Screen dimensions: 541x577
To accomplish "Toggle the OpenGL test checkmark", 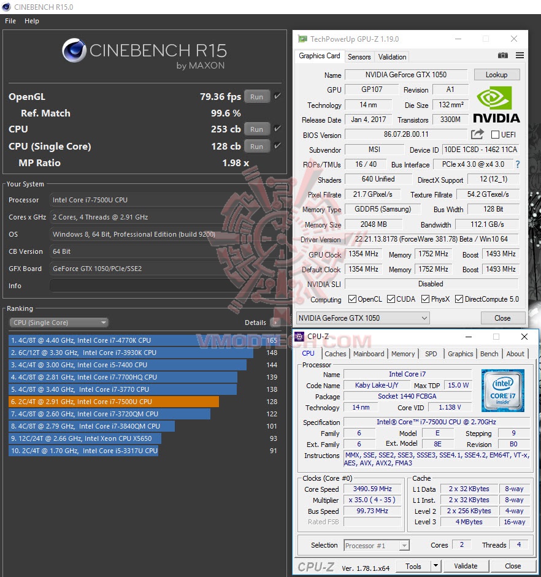I will (x=277, y=96).
